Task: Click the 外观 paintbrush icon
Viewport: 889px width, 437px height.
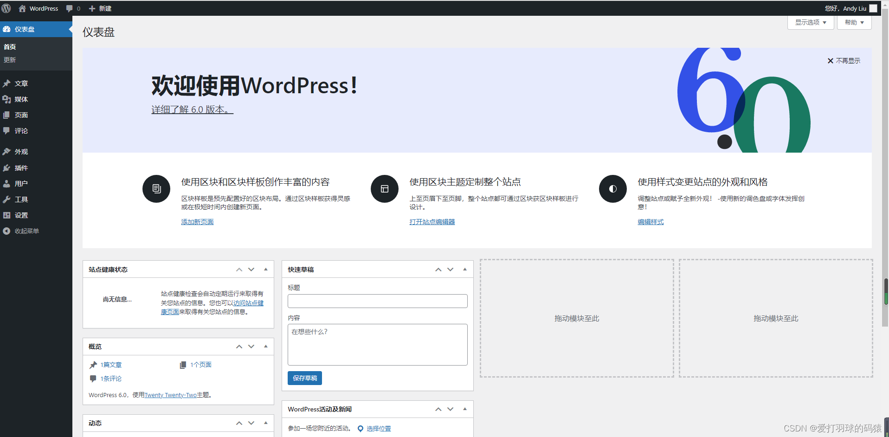Action: (6, 152)
